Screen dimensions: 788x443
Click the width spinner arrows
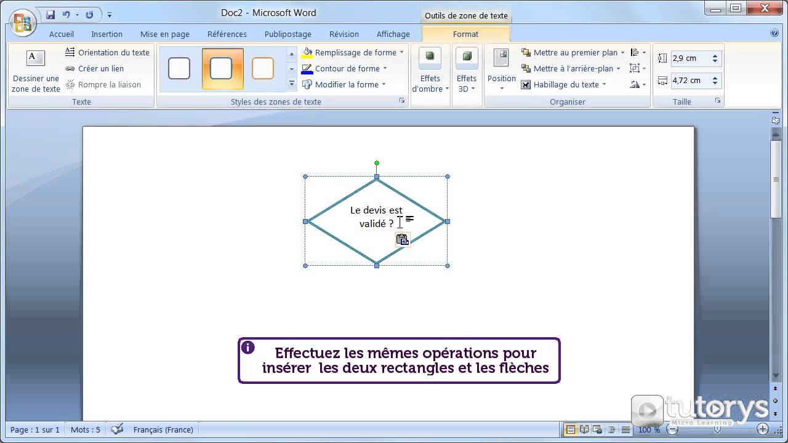pos(715,80)
